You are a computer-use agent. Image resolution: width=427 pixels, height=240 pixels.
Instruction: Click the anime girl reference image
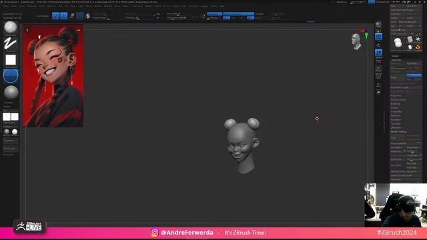tap(53, 76)
